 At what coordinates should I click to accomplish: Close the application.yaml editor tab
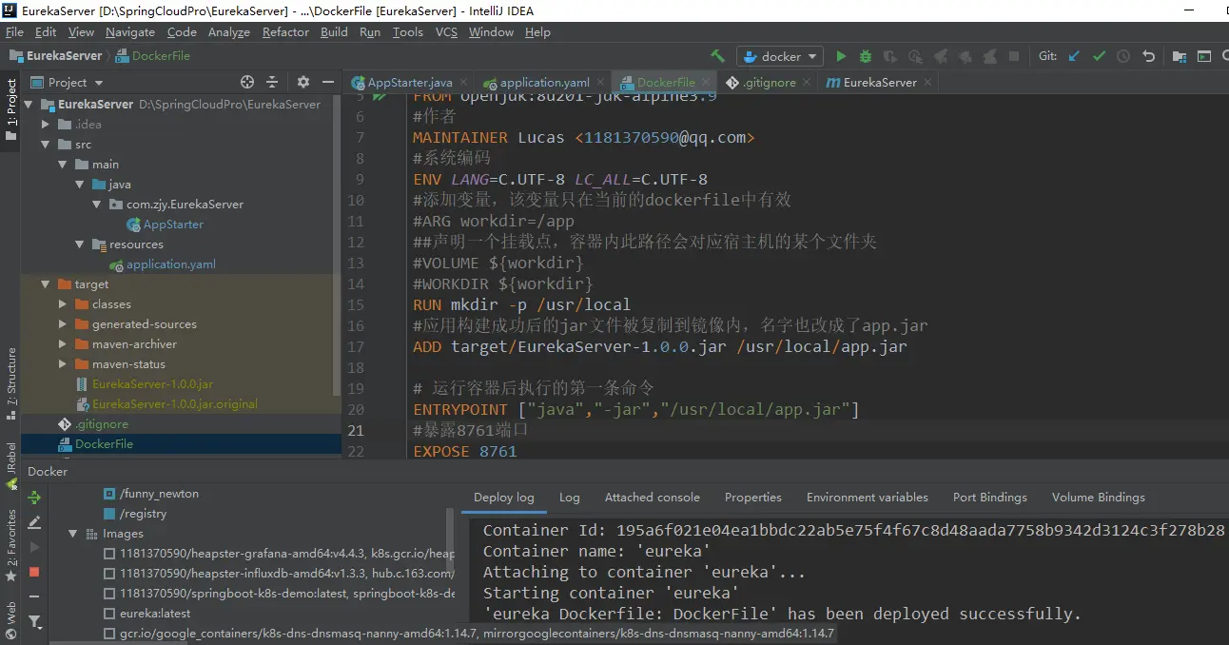coord(600,83)
